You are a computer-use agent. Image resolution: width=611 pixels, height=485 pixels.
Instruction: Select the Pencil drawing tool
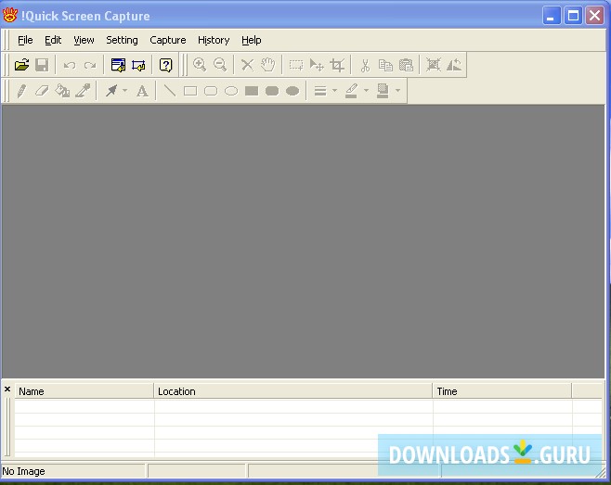[22, 91]
